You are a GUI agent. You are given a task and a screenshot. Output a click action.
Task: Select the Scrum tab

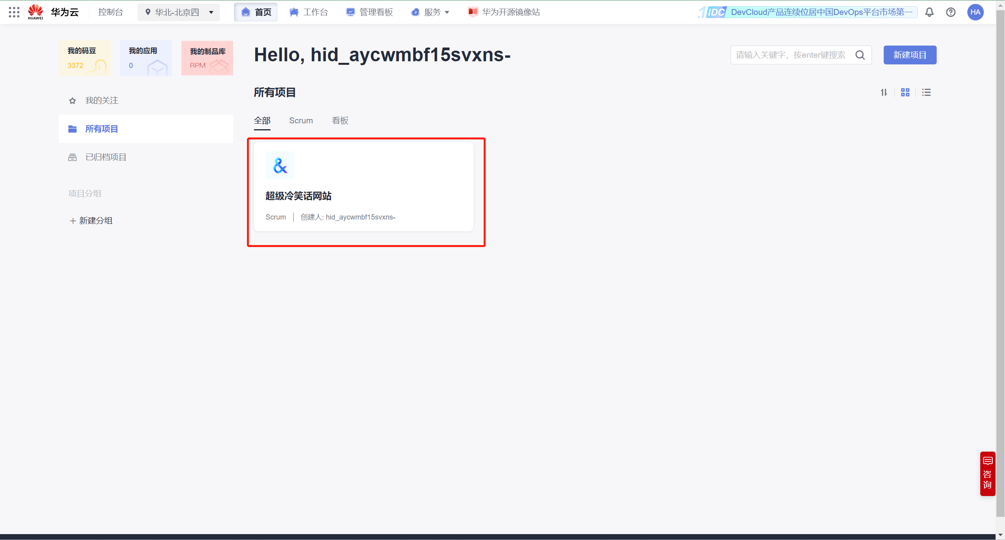pyautogui.click(x=301, y=121)
